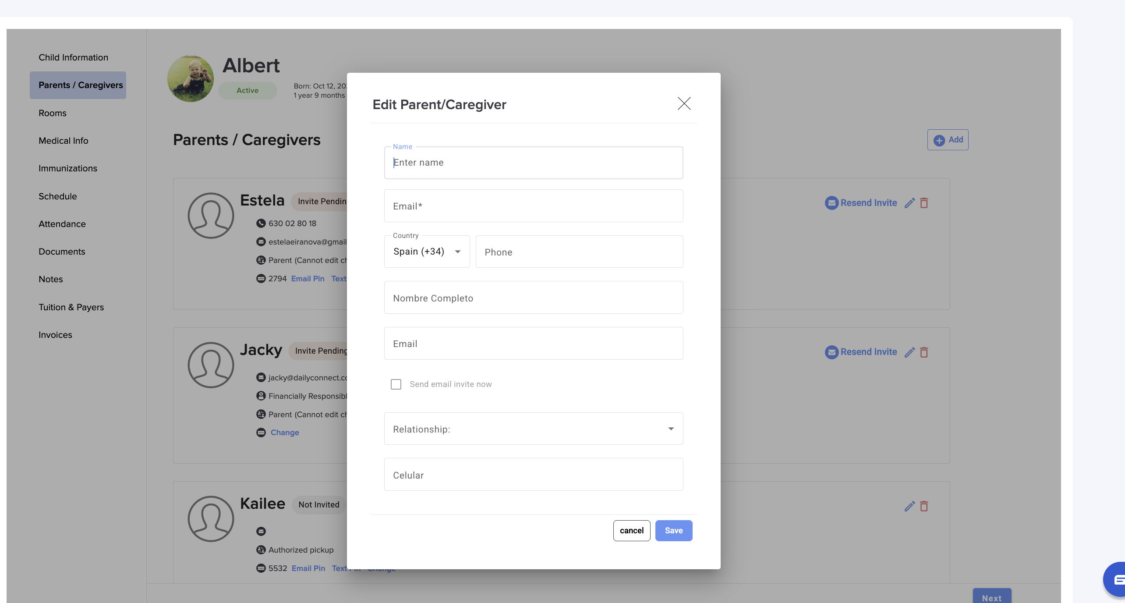The width and height of the screenshot is (1125, 603).
Task: Click the delete trash icon for Jacky
Action: pos(924,352)
